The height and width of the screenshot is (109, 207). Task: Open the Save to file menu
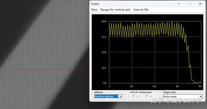[x=141, y=10]
